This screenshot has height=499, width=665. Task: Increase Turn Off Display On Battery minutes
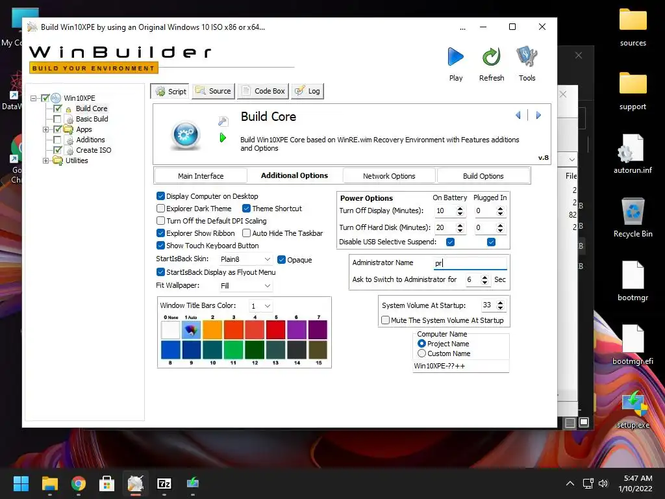[460, 209]
